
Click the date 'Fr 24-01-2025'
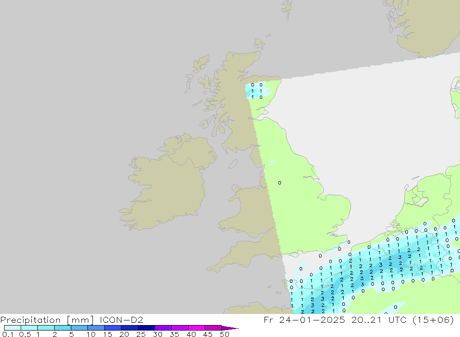pyautogui.click(x=304, y=320)
